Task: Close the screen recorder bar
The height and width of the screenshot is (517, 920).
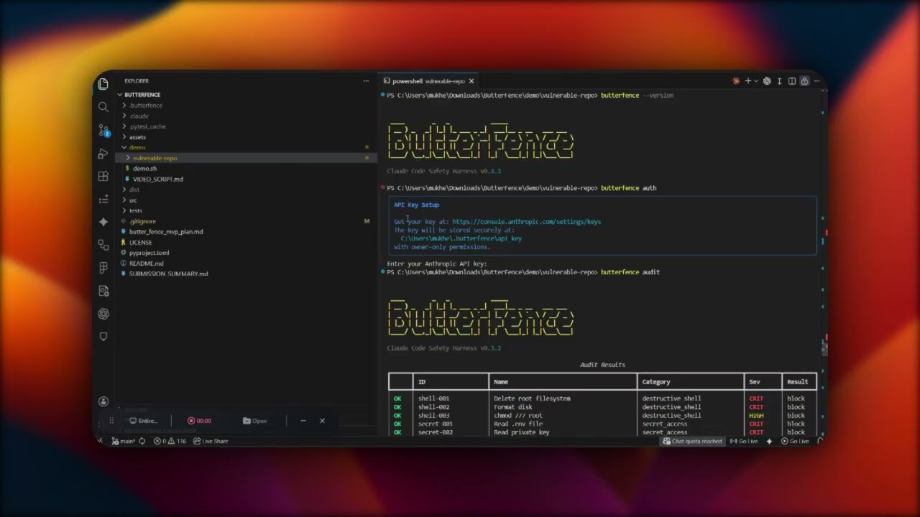Action: coord(322,421)
